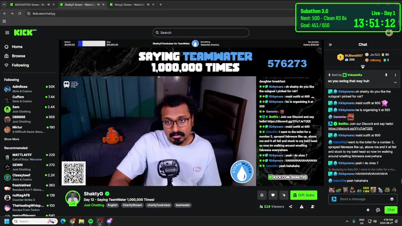Click the Gift Subs button
Image resolution: width=402 pixels, height=226 pixels.
click(x=304, y=195)
